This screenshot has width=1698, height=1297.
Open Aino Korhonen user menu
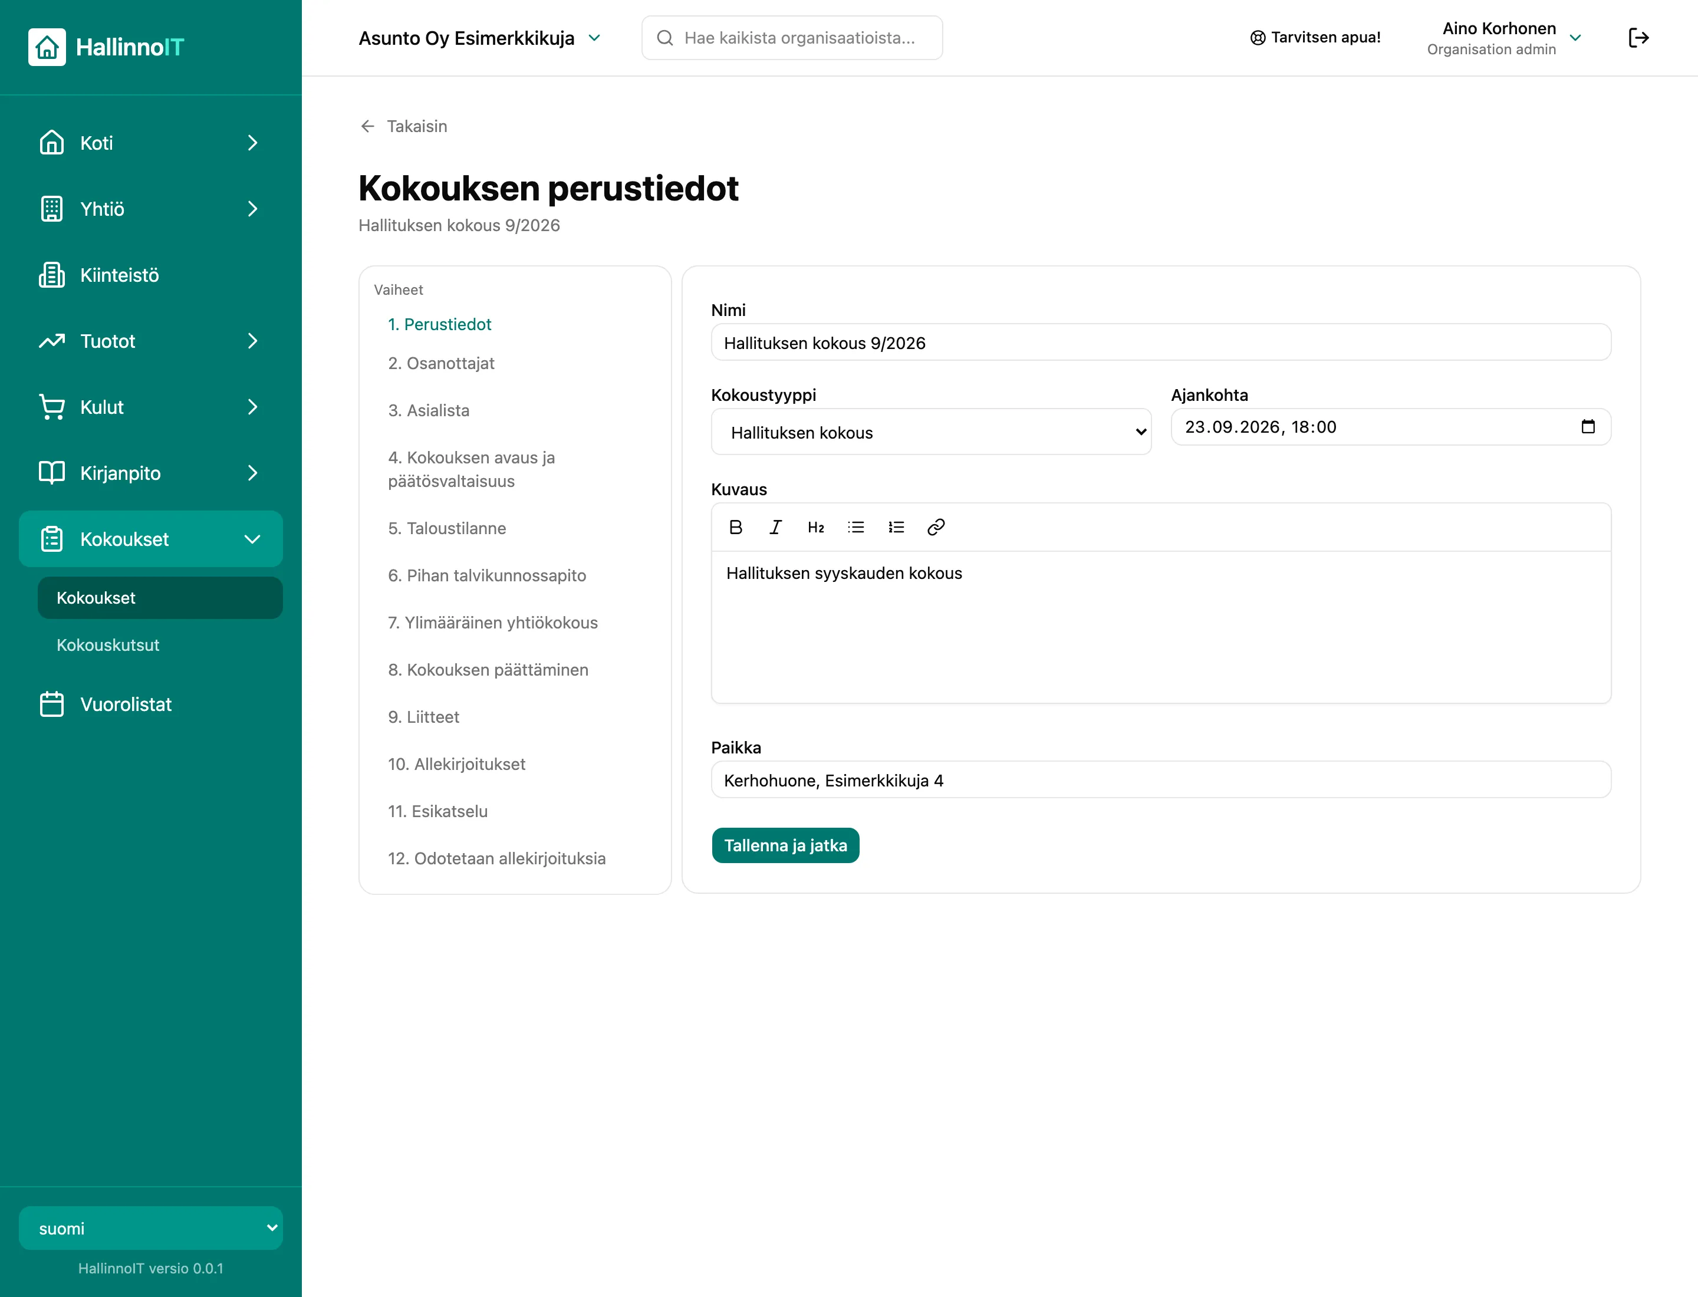[1503, 38]
